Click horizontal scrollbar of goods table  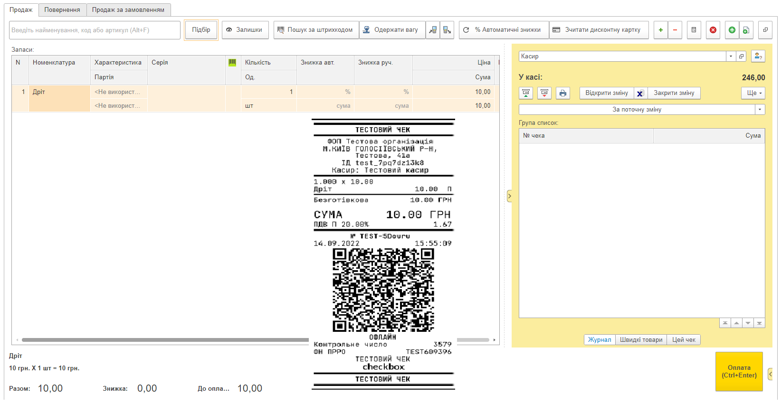pyautogui.click(x=256, y=340)
